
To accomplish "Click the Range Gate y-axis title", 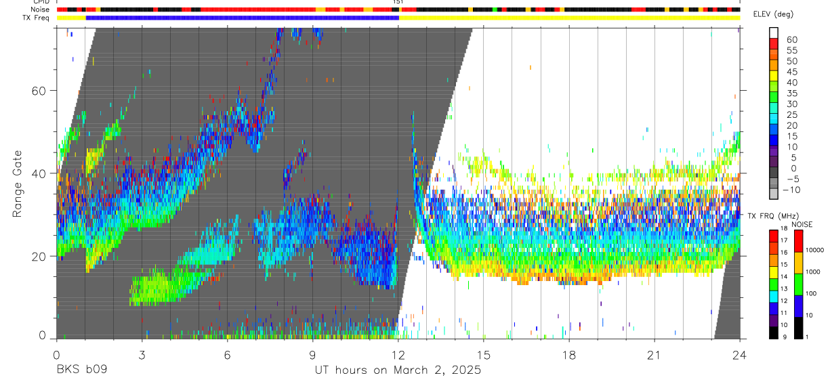I will tap(18, 185).
